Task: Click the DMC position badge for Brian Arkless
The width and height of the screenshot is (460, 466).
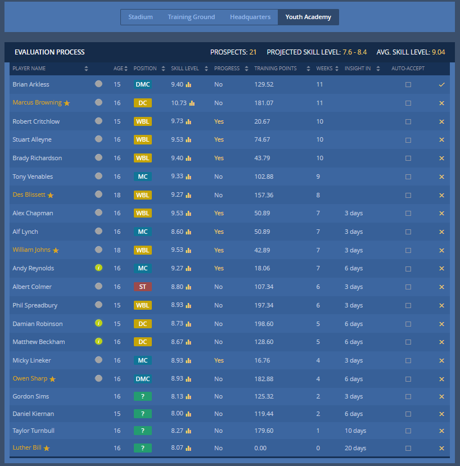Action: coord(142,84)
